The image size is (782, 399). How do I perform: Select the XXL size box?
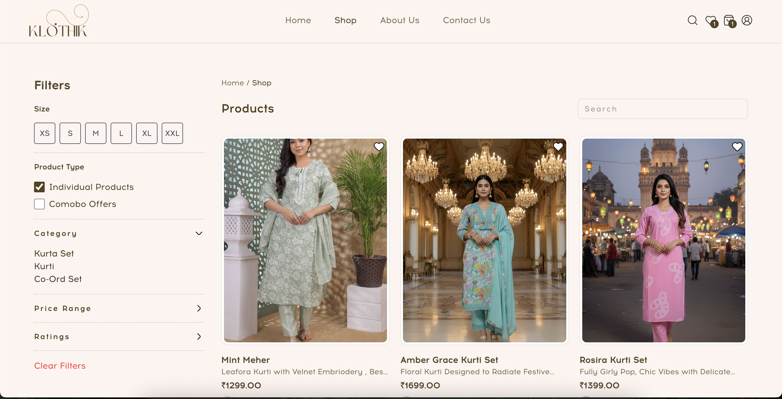(x=172, y=133)
